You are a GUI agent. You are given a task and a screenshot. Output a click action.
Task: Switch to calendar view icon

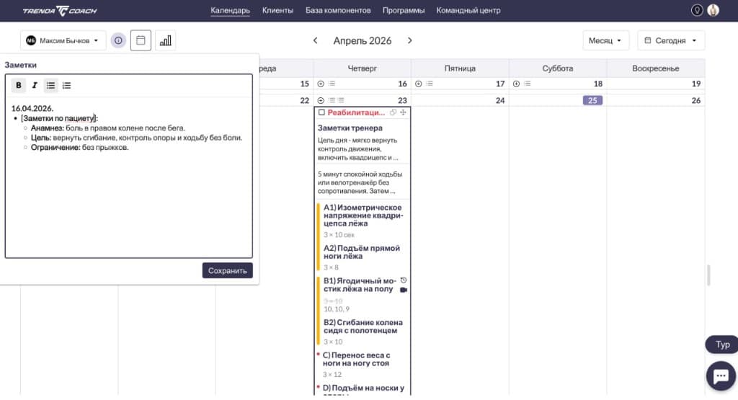point(141,40)
